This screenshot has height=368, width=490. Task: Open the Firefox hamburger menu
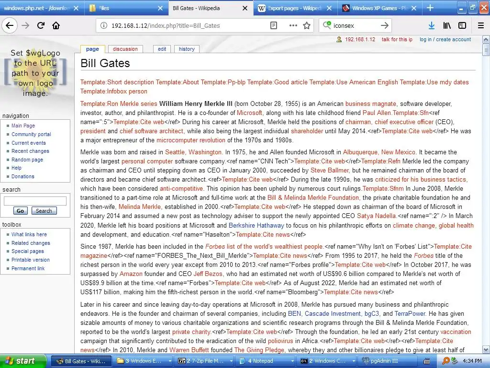click(x=481, y=25)
